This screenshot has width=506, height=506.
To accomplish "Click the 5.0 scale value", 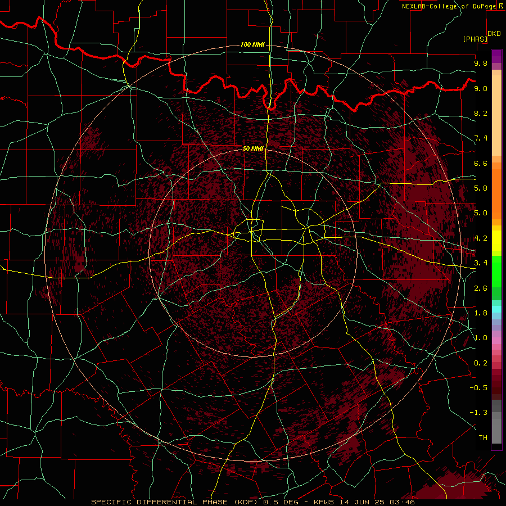I will tap(481, 213).
